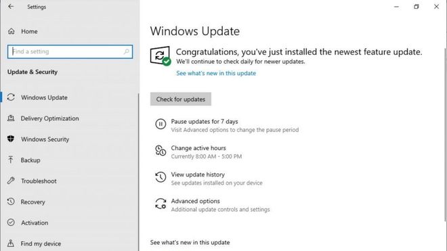Open the Activation page
The width and height of the screenshot is (447, 251).
pyautogui.click(x=35, y=223)
